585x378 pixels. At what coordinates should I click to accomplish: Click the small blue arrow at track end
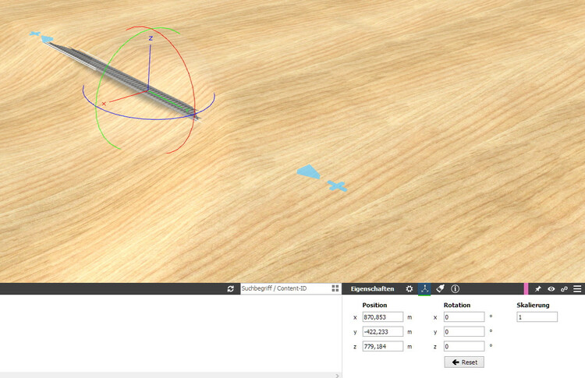[x=47, y=39]
